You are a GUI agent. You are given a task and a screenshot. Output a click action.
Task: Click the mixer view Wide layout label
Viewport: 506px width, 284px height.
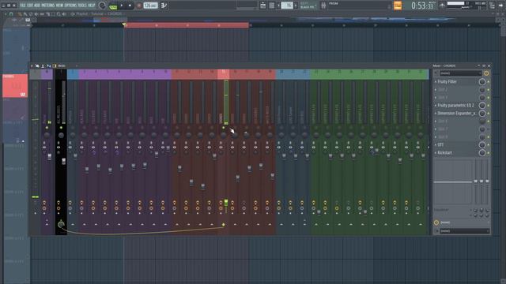(62, 66)
